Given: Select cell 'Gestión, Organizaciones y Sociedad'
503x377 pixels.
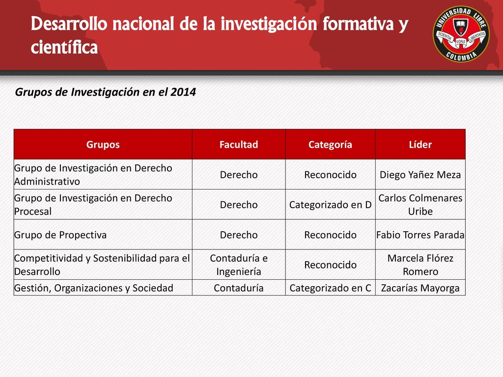Looking at the screenshot, I should pos(103,288).
